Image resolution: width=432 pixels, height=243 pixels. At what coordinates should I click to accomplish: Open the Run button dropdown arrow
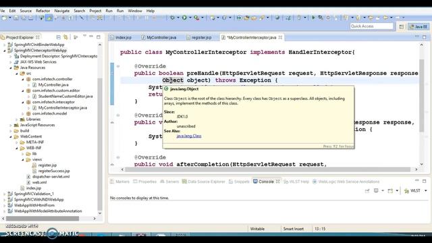190,18
